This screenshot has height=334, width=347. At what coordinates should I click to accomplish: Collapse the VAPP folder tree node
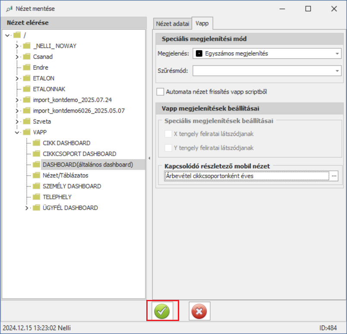pyautogui.click(x=17, y=132)
